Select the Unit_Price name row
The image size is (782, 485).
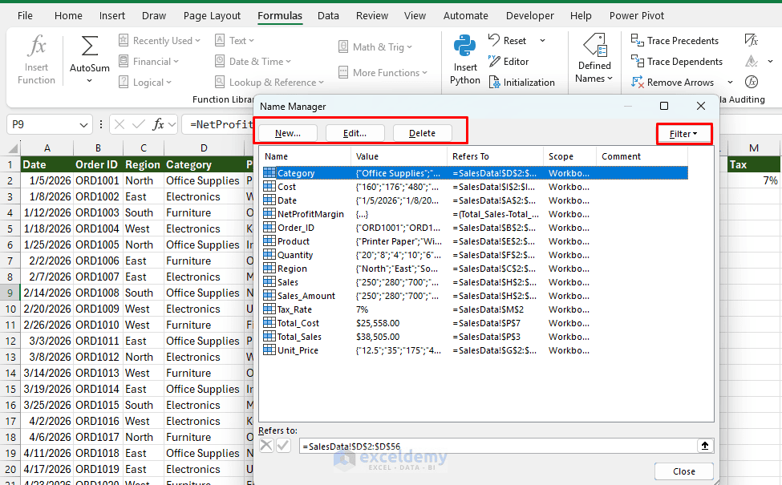(476, 350)
